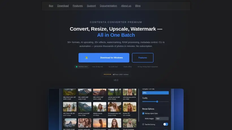Open the JPEG output format dropdown

tap(155, 93)
